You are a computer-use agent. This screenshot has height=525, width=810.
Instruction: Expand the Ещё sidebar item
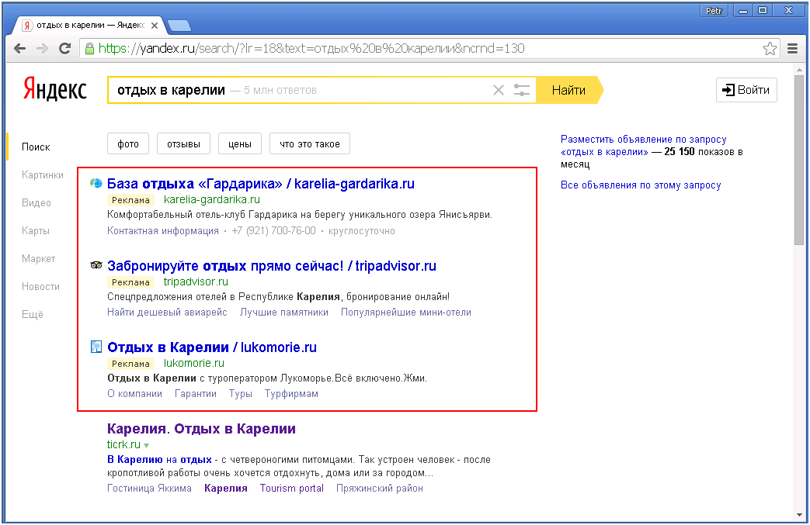click(33, 314)
